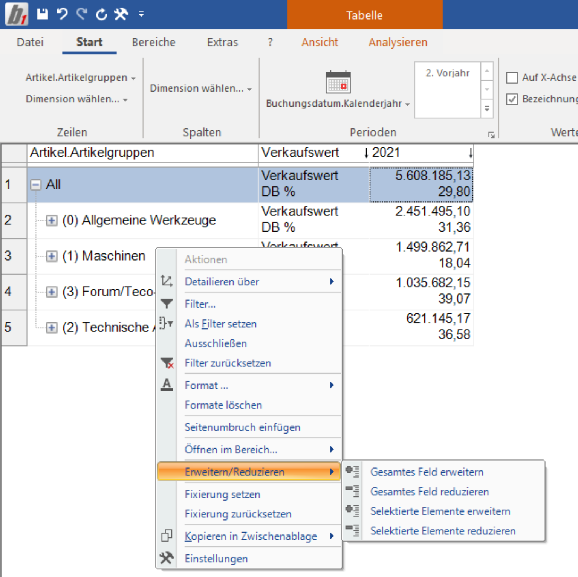
Task: Click the Gesamtes Feld reduzieren icon
Action: pyautogui.click(x=352, y=491)
